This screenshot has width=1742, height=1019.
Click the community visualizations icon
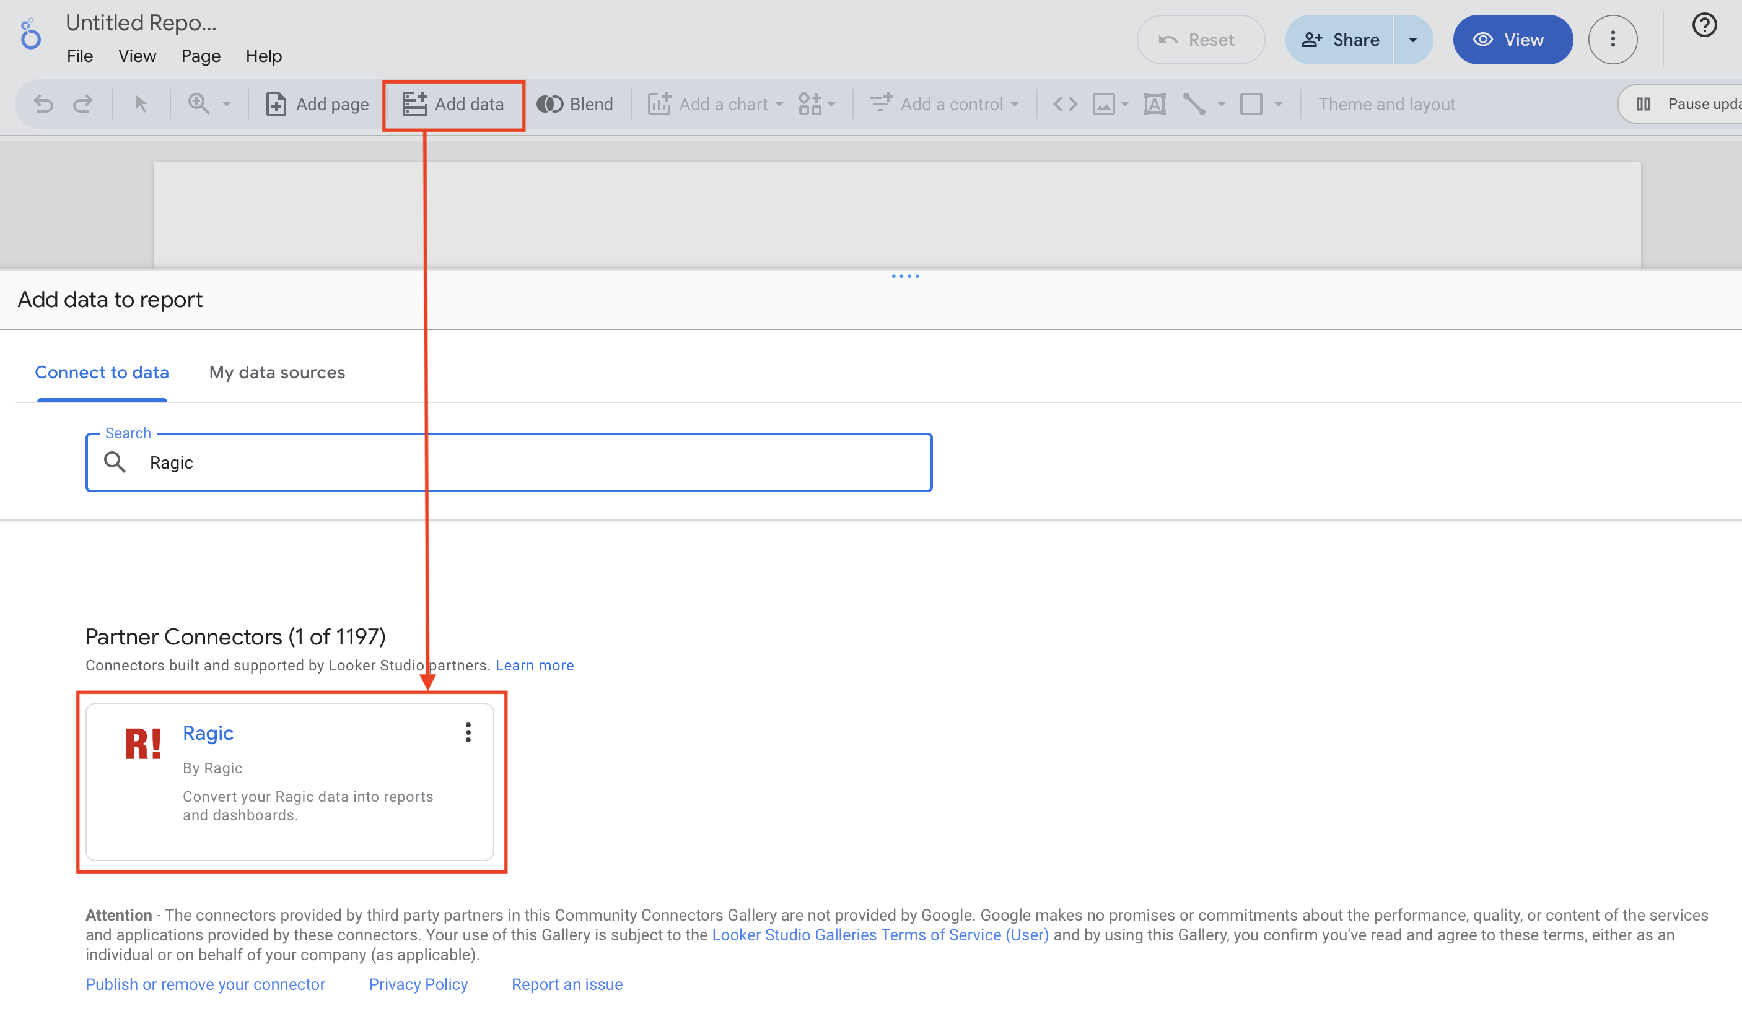pyautogui.click(x=810, y=105)
